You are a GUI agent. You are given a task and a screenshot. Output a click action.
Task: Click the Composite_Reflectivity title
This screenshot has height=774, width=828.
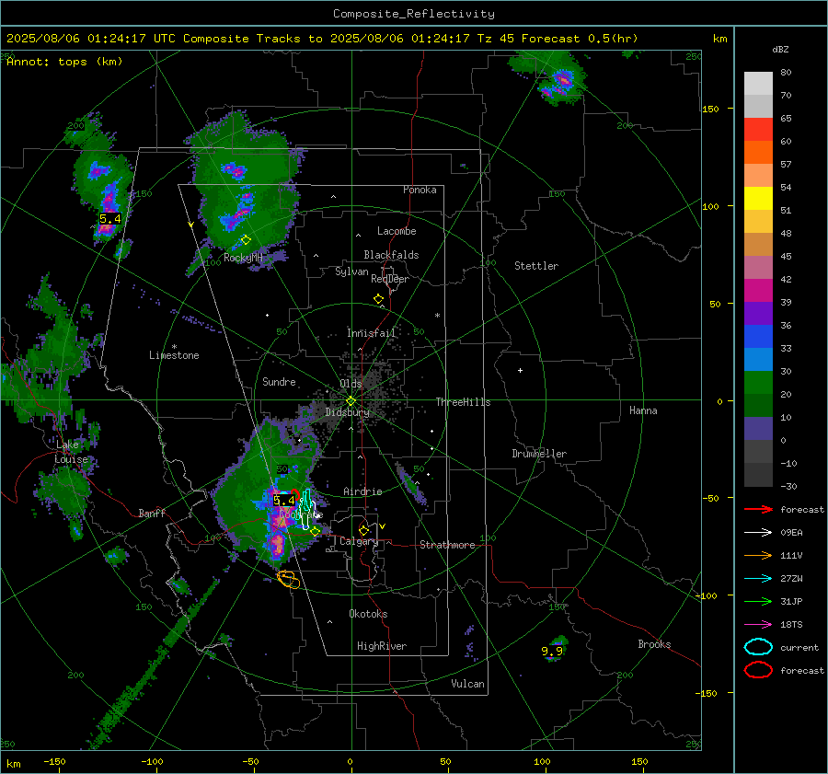(x=413, y=14)
